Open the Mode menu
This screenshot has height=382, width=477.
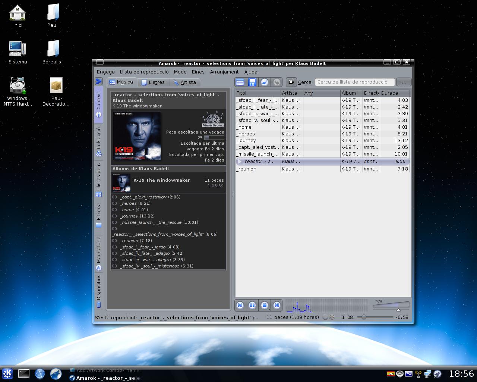coord(180,72)
